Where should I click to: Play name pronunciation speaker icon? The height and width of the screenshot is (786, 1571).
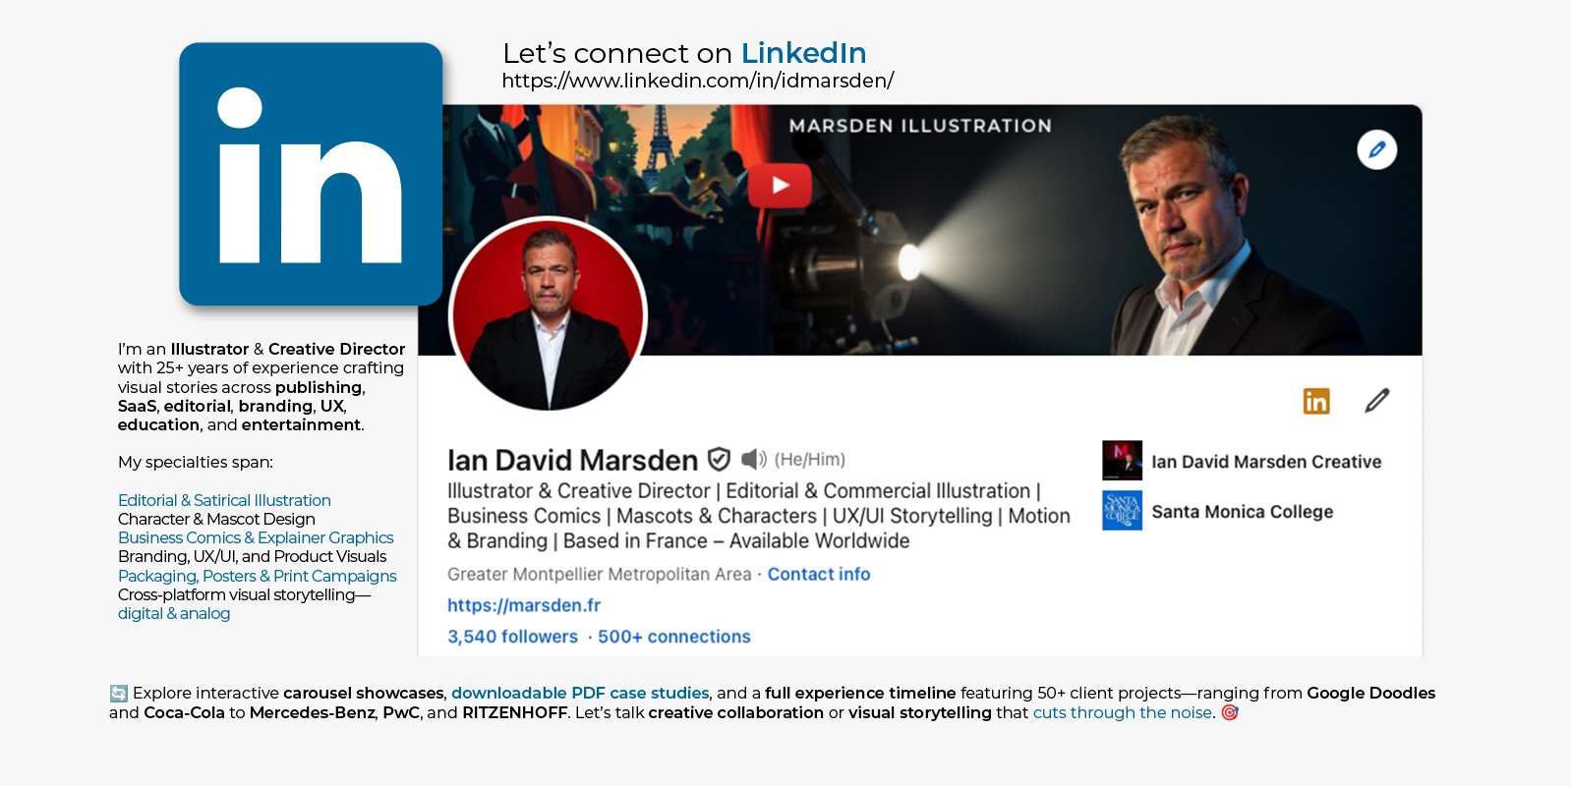pyautogui.click(x=753, y=459)
